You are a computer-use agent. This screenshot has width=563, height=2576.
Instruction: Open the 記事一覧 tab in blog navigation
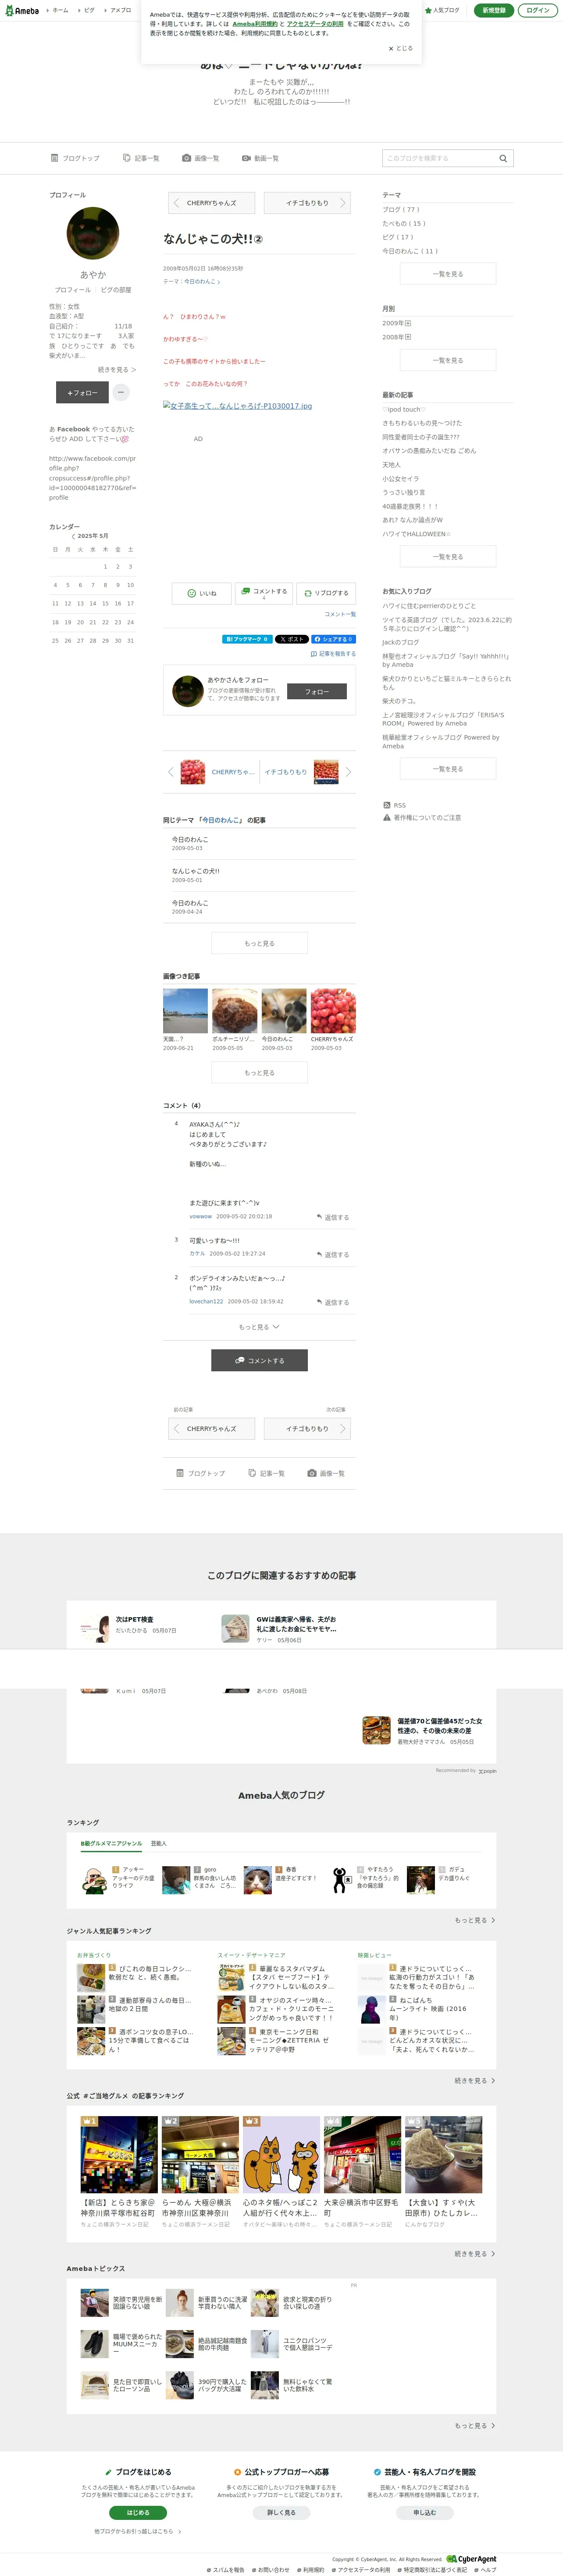tap(141, 158)
